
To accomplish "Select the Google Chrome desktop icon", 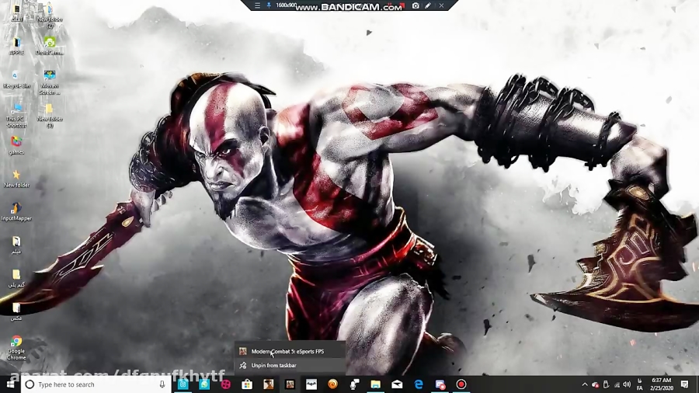I will click(x=16, y=347).
